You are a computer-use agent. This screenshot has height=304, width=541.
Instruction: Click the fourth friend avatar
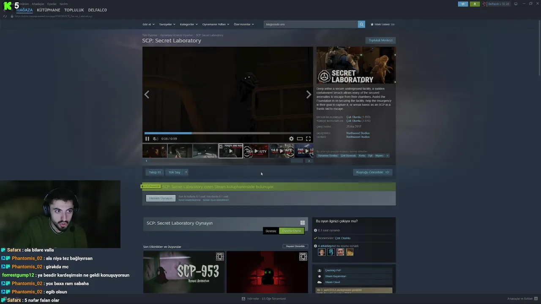(350, 252)
